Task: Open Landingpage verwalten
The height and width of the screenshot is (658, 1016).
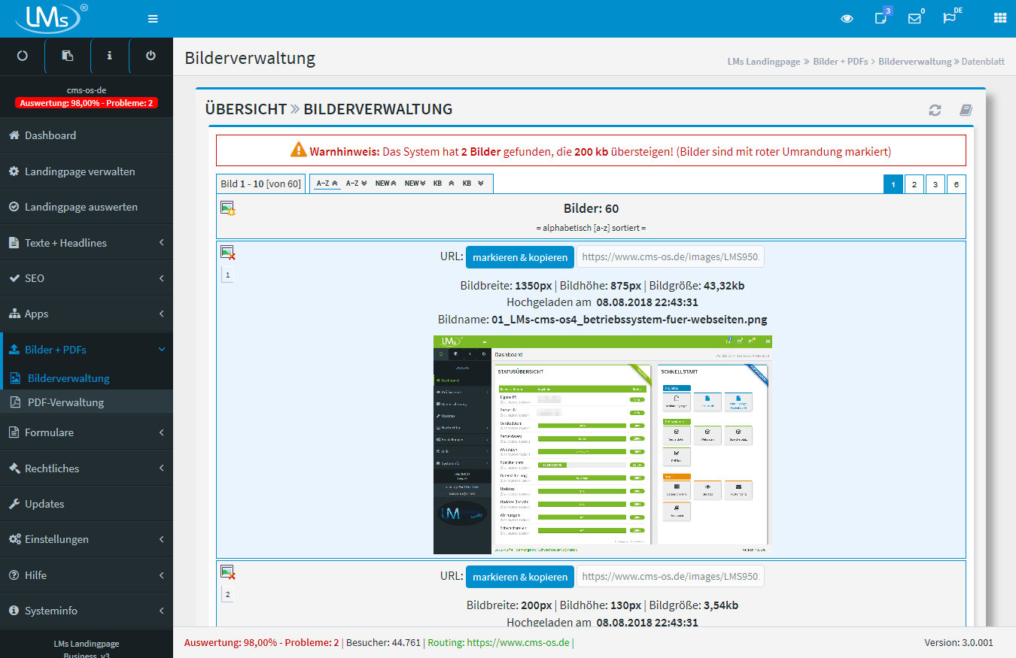Action: coord(87,171)
